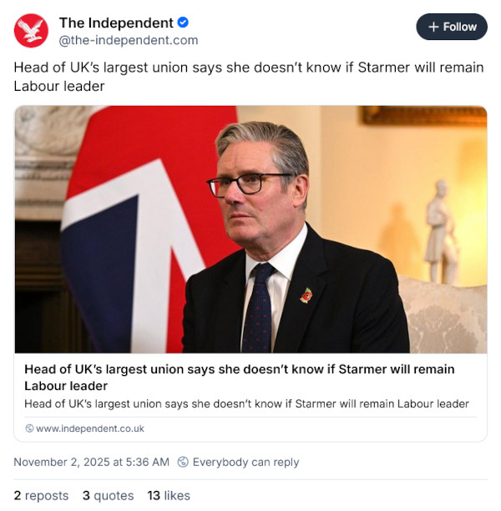Visit the www.independent.co.uk link
The width and height of the screenshot is (501, 511).
[x=90, y=428]
